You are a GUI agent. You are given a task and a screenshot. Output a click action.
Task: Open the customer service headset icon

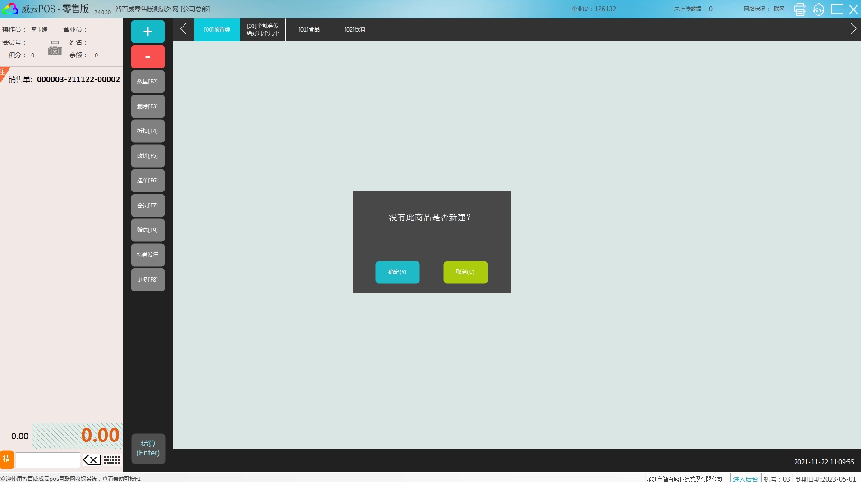[819, 9]
